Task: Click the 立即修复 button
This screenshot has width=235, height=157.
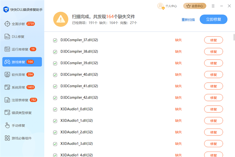Action: tap(213, 19)
